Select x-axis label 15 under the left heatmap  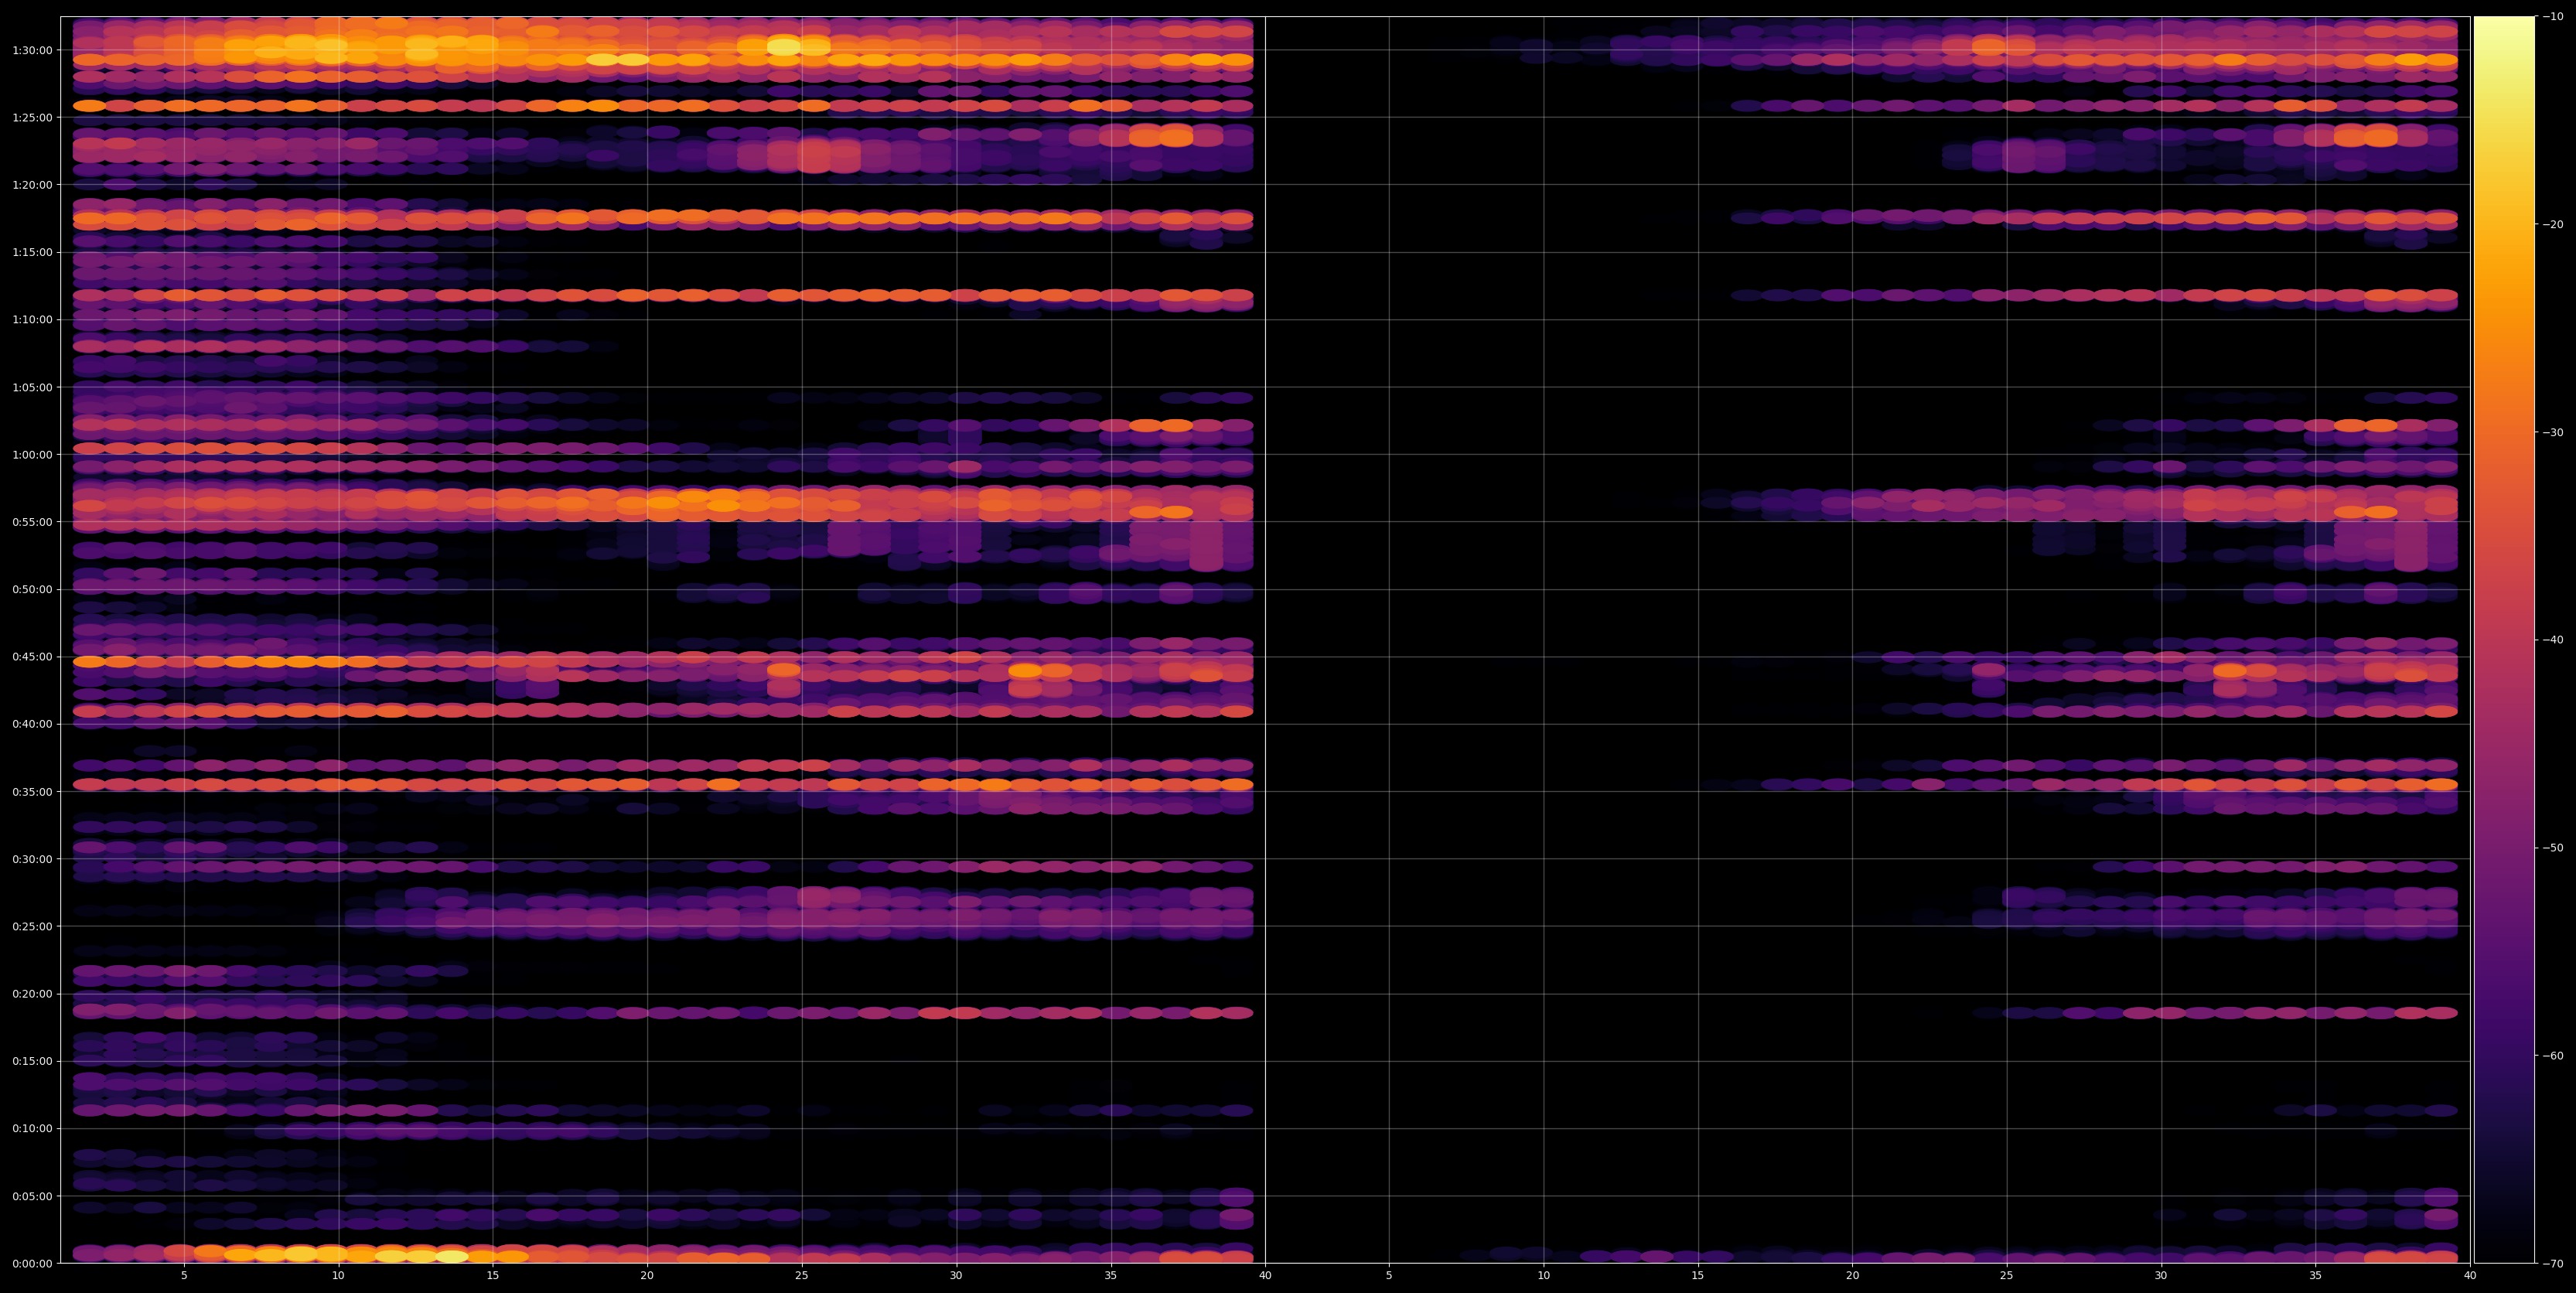(493, 1276)
